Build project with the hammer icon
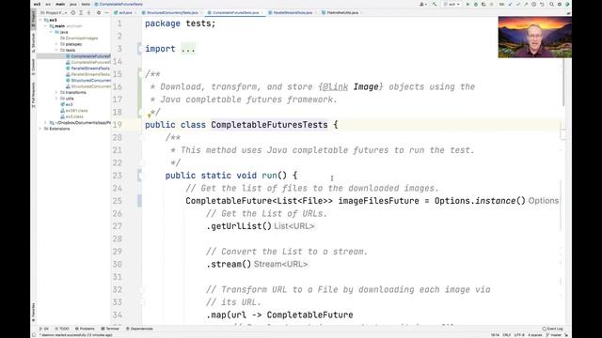The image size is (602, 338). pyautogui.click(x=435, y=4)
